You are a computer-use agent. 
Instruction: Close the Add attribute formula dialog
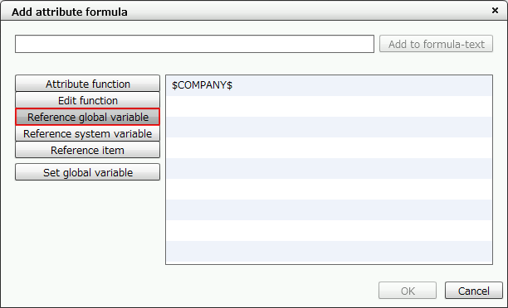click(x=495, y=11)
